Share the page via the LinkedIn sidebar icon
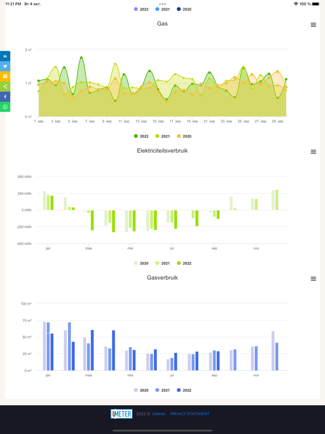The image size is (325, 434). pyautogui.click(x=5, y=56)
